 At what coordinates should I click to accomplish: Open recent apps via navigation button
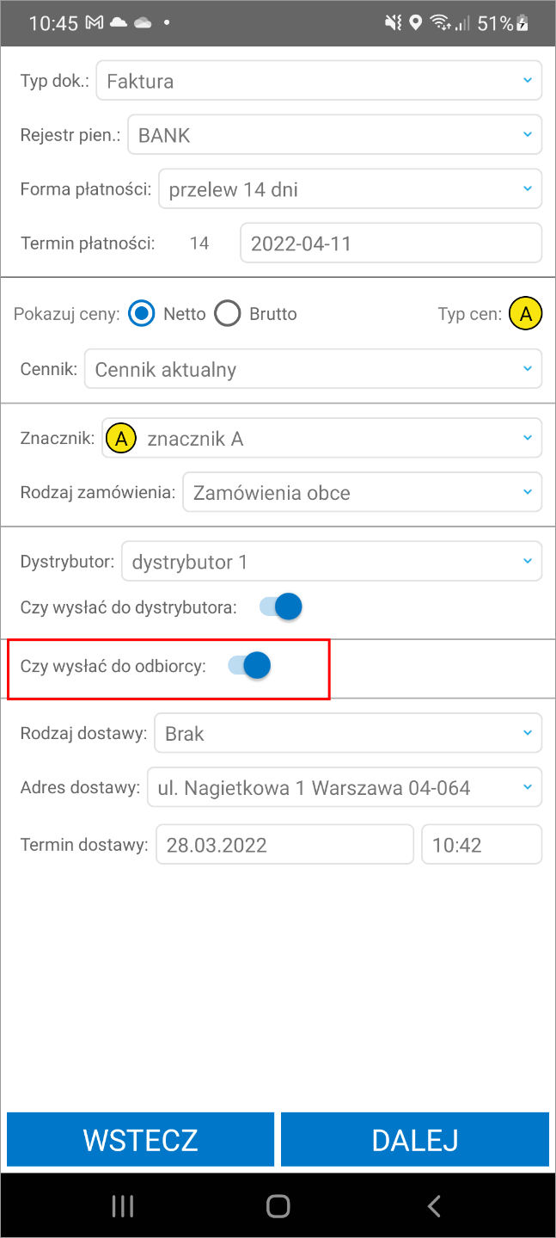click(x=122, y=1205)
